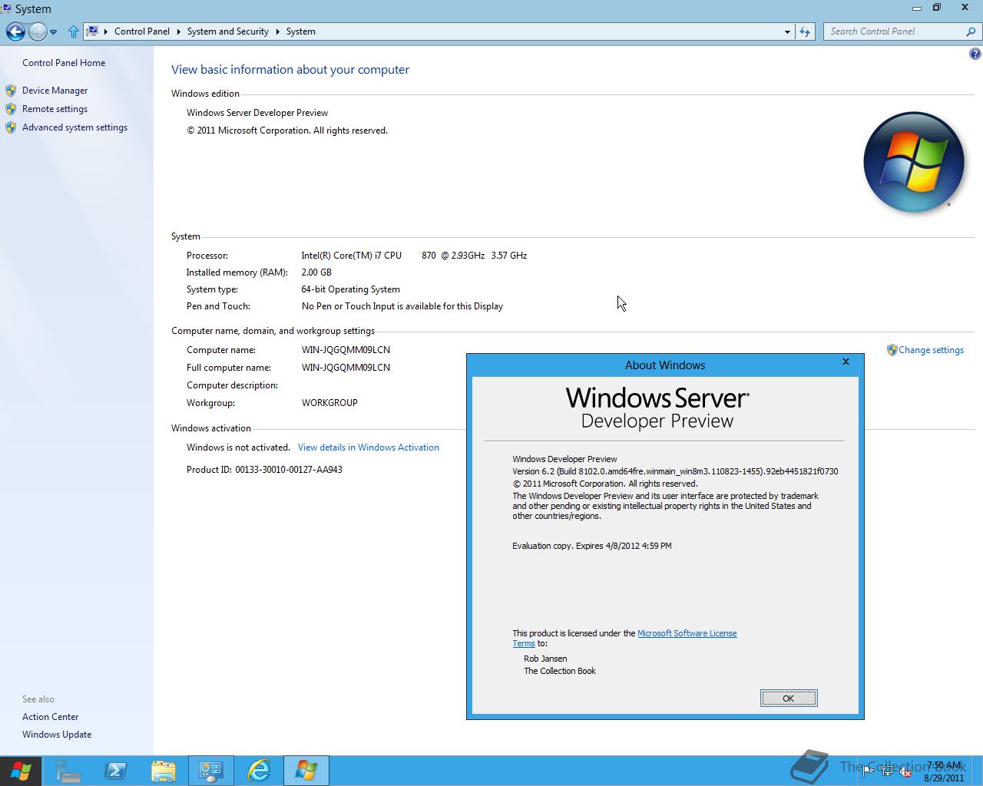
Task: Go up one level with Up arrow
Action: pyautogui.click(x=74, y=31)
